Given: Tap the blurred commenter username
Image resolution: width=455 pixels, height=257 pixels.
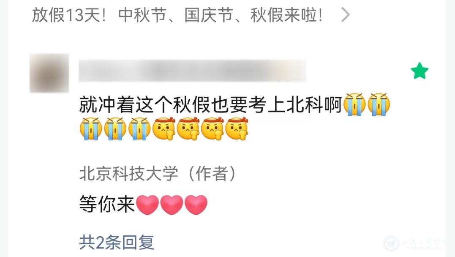Looking at the screenshot, I should point(192,71).
